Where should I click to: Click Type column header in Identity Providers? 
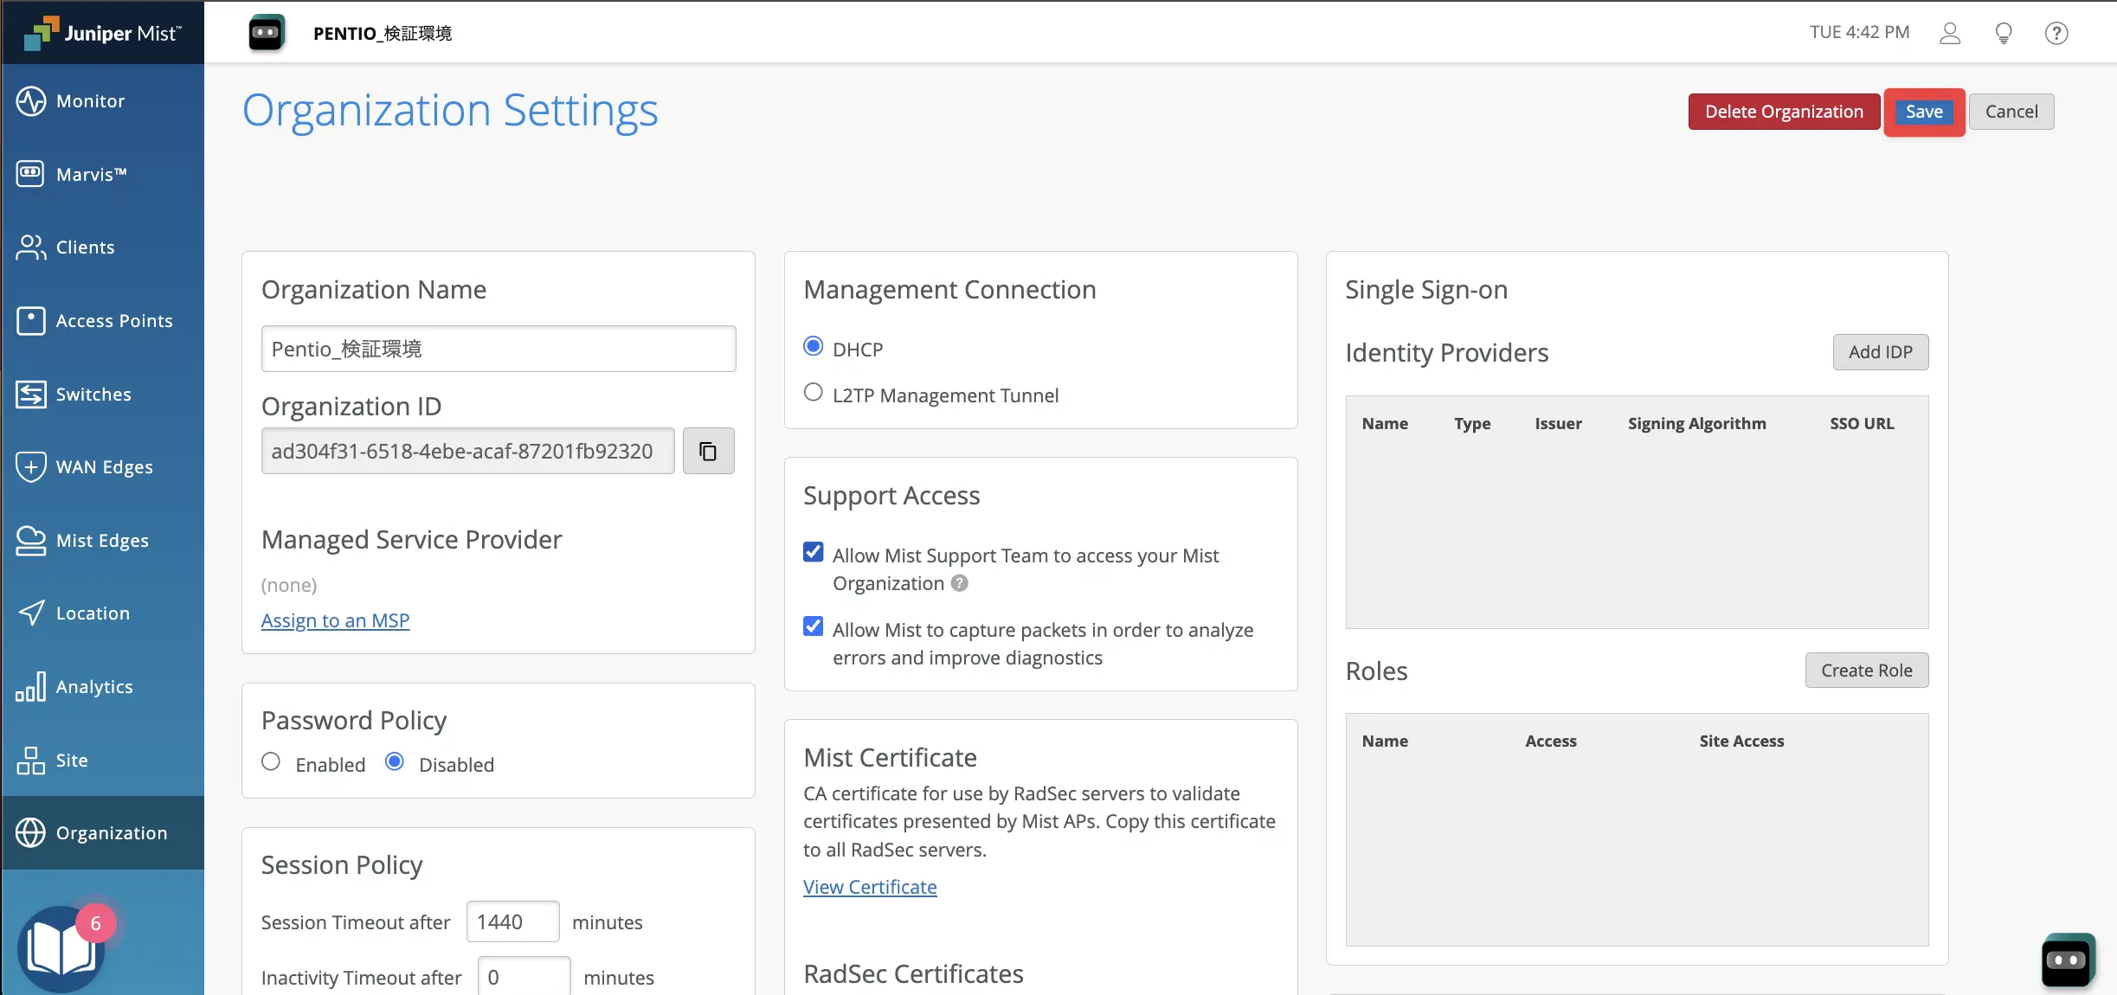[1472, 423]
